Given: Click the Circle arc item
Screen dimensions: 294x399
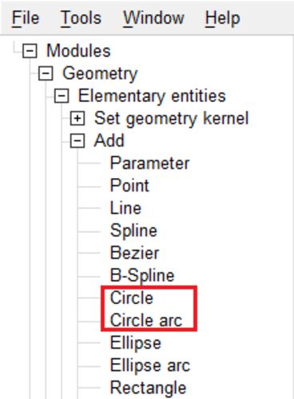Looking at the screenshot, I should coord(146,320).
